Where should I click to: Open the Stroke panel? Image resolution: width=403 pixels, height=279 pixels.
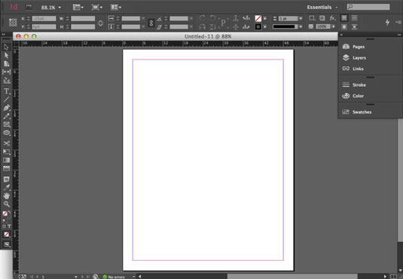click(354, 84)
